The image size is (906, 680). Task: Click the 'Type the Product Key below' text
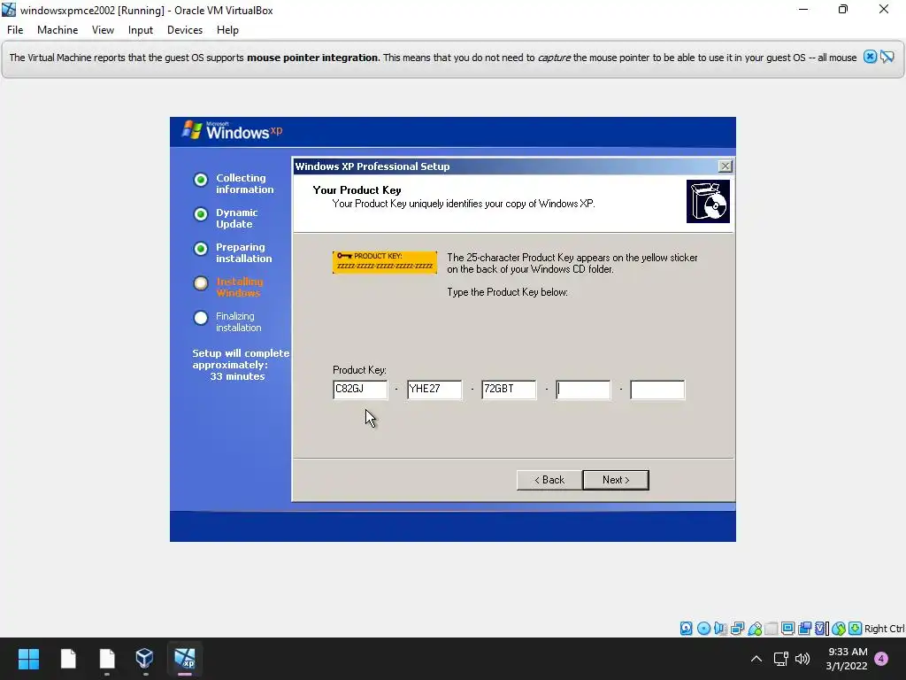(507, 292)
